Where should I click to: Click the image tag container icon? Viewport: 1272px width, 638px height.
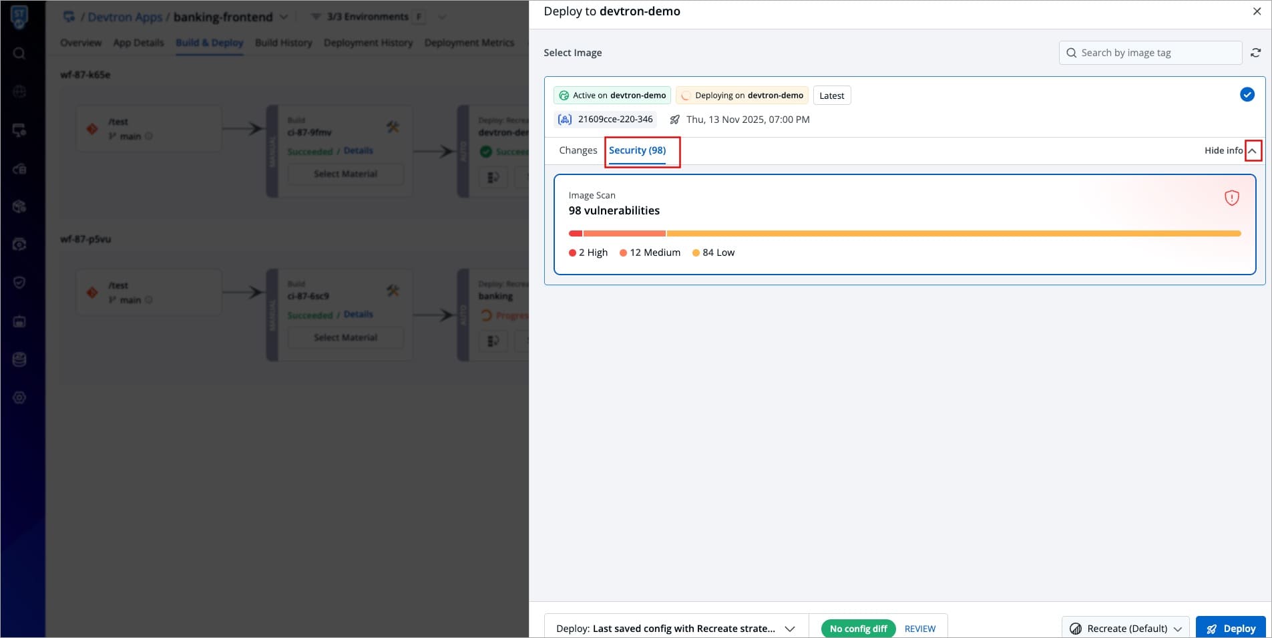pyautogui.click(x=565, y=120)
